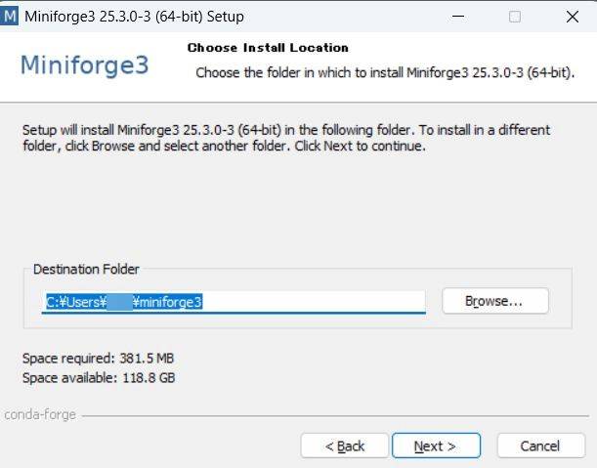Click the separator line beside conda-forge
Image resolution: width=597 pixels, height=468 pixels.
[x=335, y=416]
